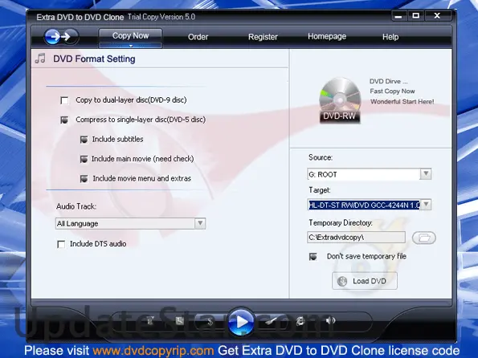
Task: Enable Copy to dual-layer disc checkbox
Action: [64, 100]
